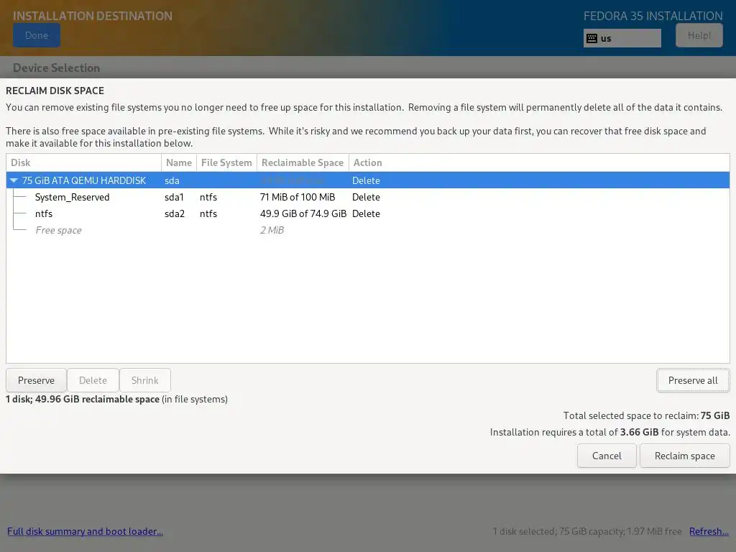Screen dimensions: 736x552
Task: Click the Refresh... link
Action: 709,531
